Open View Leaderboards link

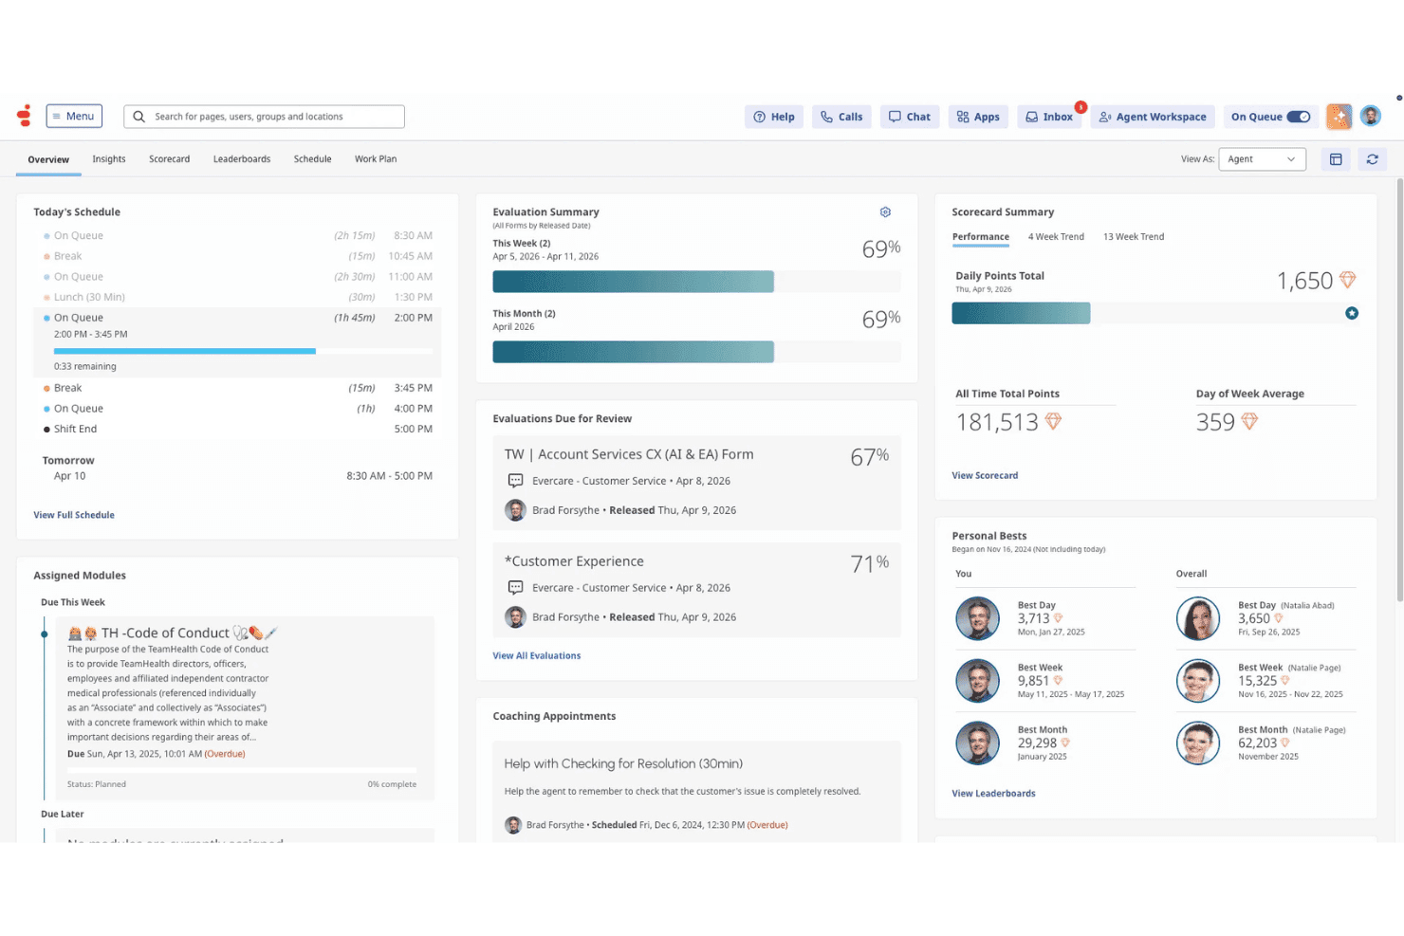point(993,793)
